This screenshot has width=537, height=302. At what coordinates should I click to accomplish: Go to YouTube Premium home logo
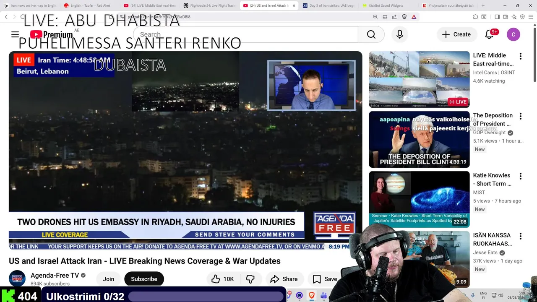point(52,34)
